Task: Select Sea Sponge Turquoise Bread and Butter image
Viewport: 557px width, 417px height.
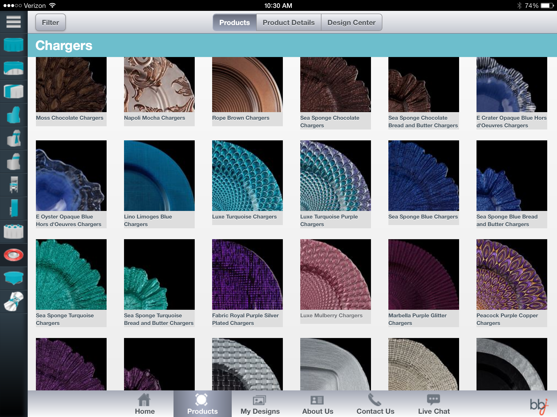Action: [159, 274]
